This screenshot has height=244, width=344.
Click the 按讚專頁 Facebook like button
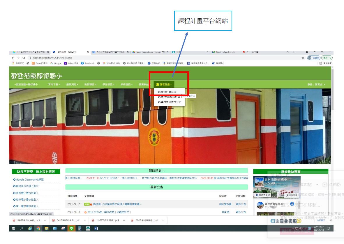[x=263, y=195]
